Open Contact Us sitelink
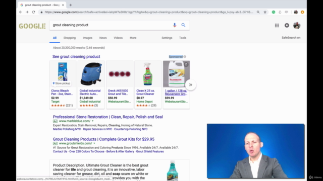323x181 pixels. point(60,151)
